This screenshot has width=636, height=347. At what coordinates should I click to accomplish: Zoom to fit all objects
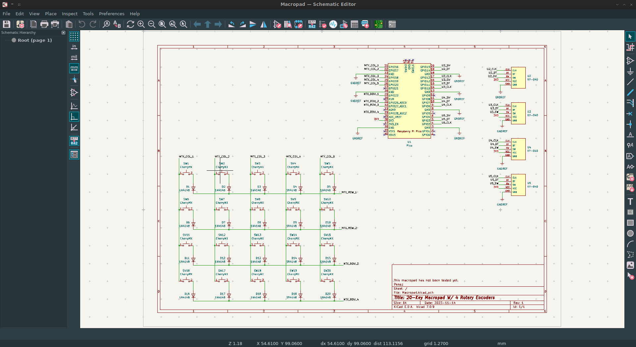click(173, 24)
